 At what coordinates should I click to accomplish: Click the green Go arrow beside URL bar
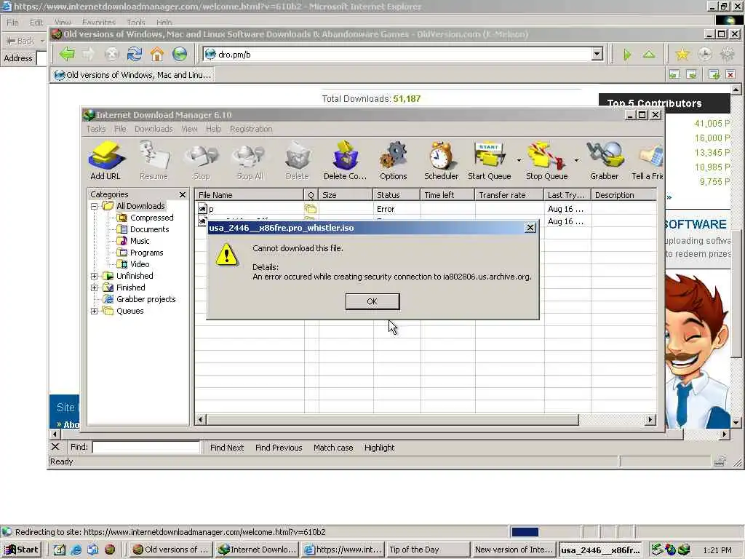click(627, 55)
